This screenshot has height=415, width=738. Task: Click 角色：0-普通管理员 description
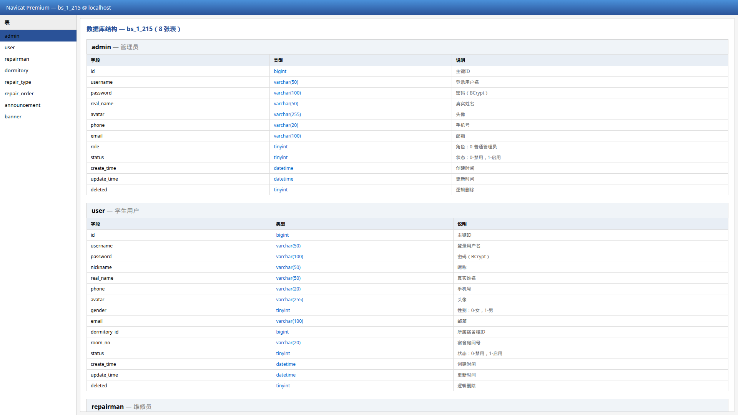click(476, 147)
